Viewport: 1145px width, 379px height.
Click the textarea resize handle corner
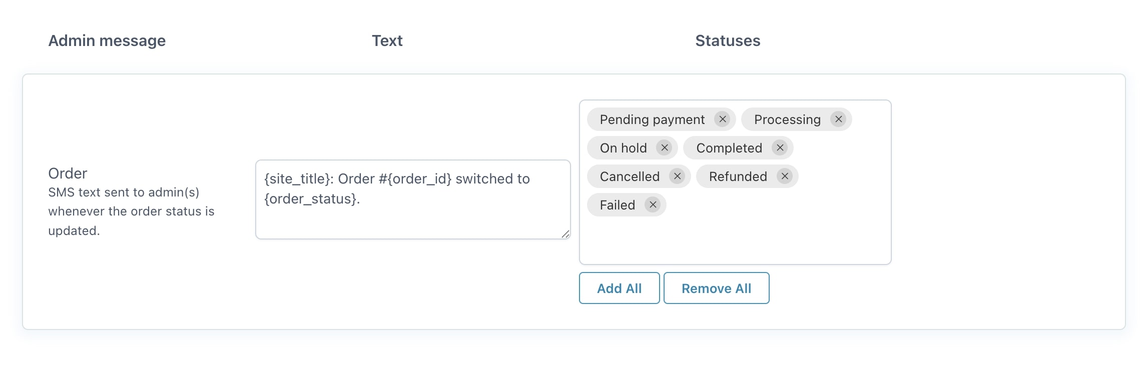(565, 234)
